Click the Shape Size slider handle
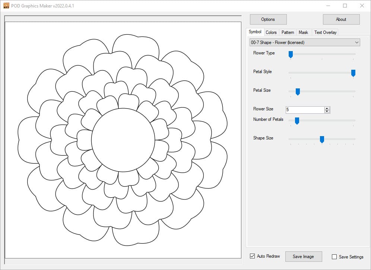 (x=322, y=139)
